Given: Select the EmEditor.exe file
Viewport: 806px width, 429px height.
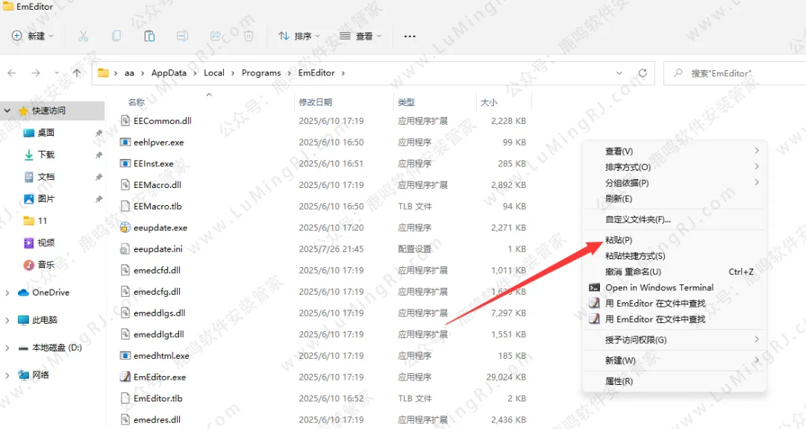Looking at the screenshot, I should click(159, 377).
